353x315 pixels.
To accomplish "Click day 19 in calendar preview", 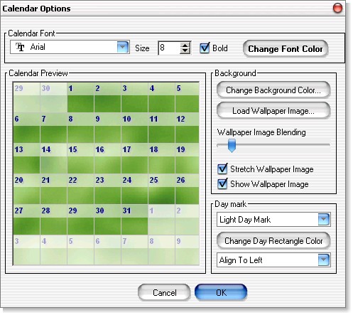I will click(187, 158).
